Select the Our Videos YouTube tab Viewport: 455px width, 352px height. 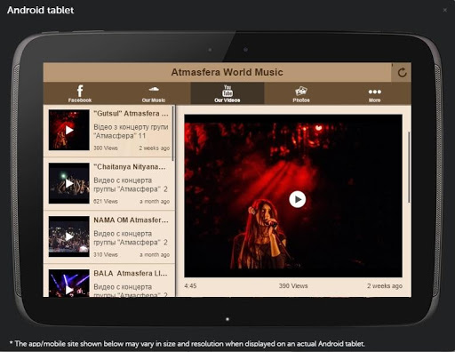tap(227, 93)
